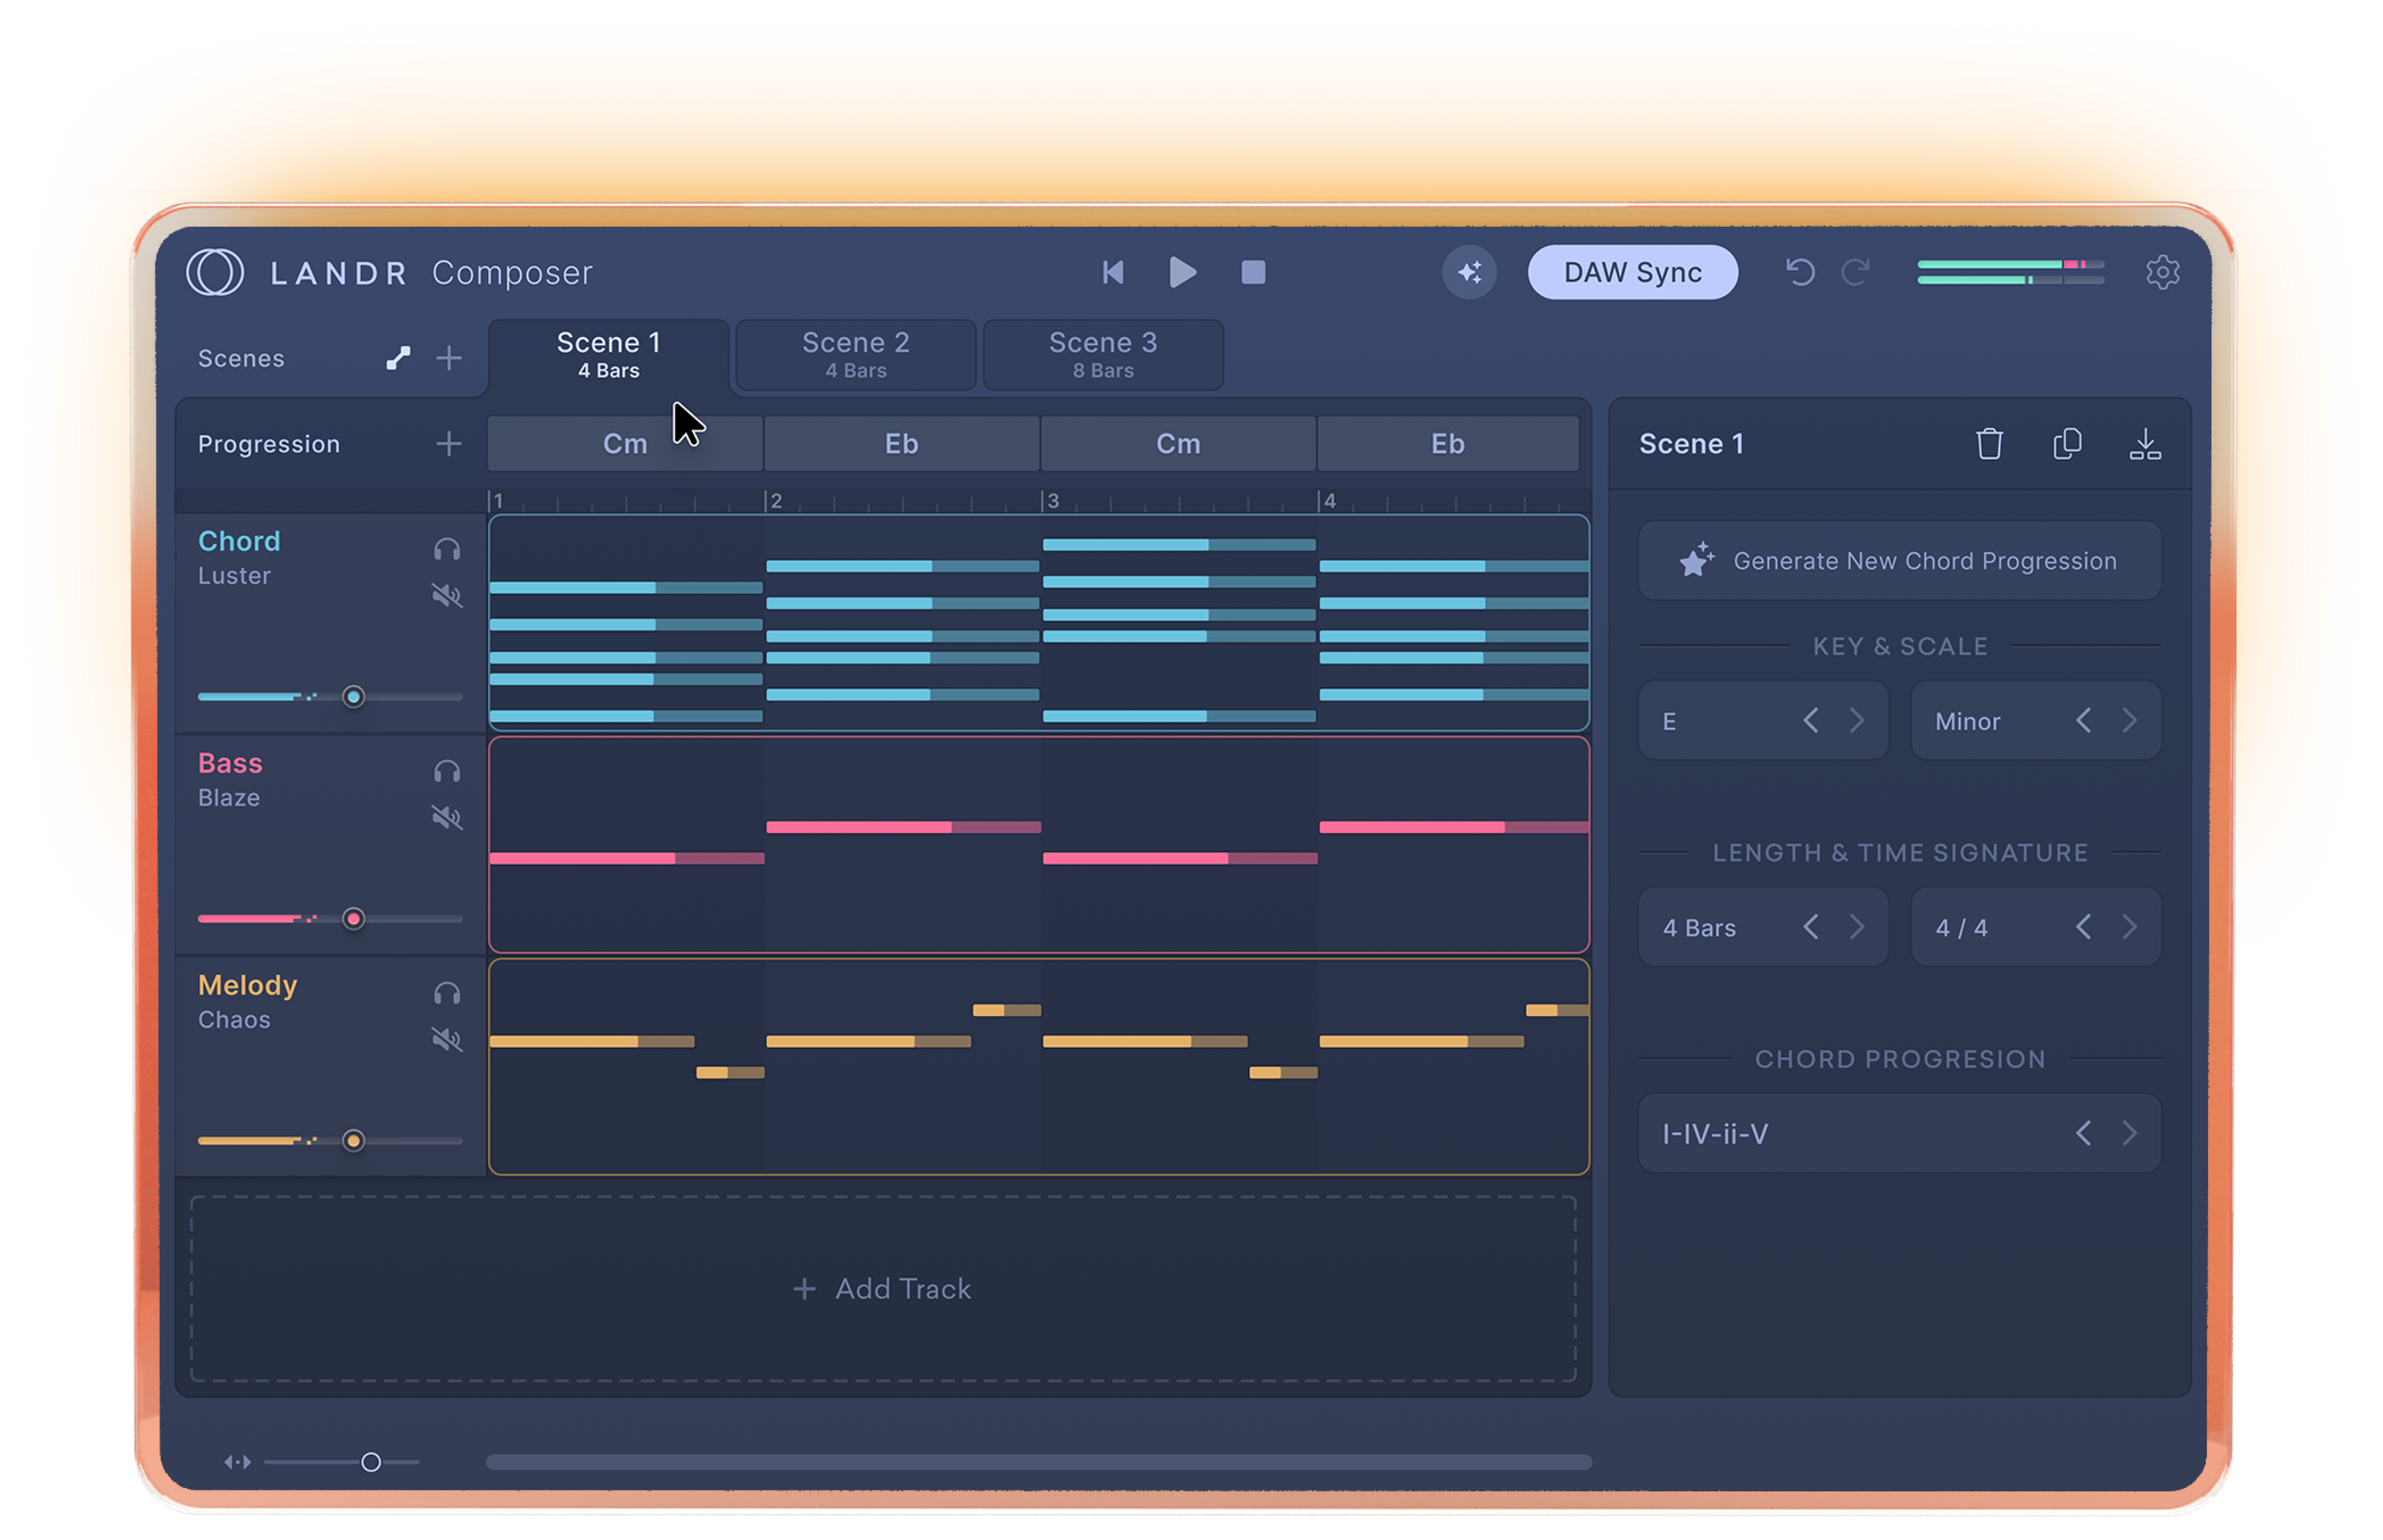The height and width of the screenshot is (1540, 2383).
Task: Solo the Melody track with headphones
Action: [x=447, y=993]
